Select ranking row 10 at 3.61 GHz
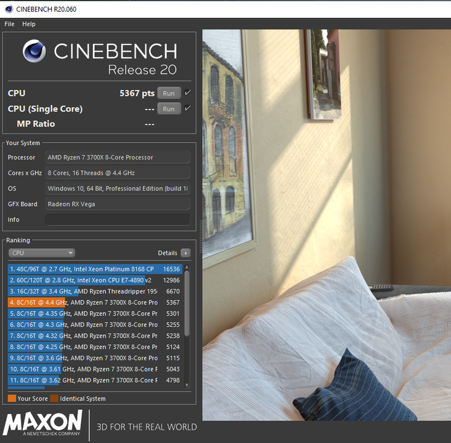This screenshot has width=451, height=443. [95, 369]
